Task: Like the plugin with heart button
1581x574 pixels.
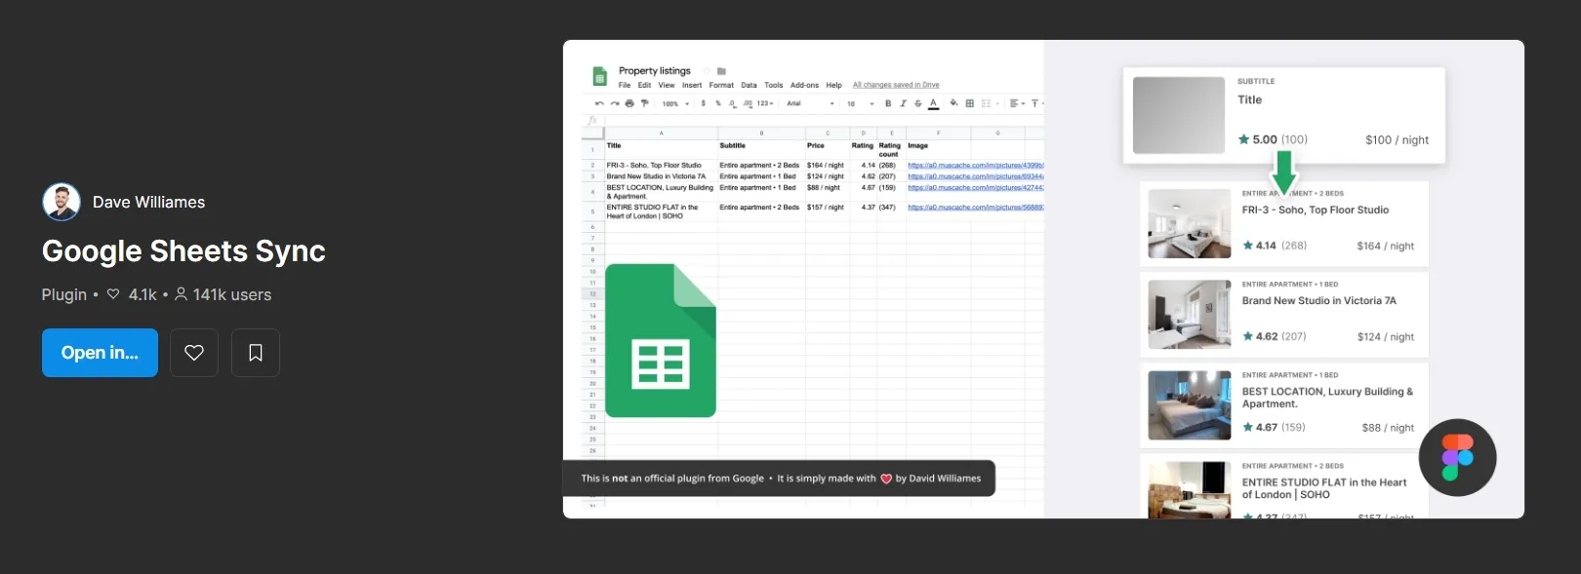Action: tap(194, 353)
